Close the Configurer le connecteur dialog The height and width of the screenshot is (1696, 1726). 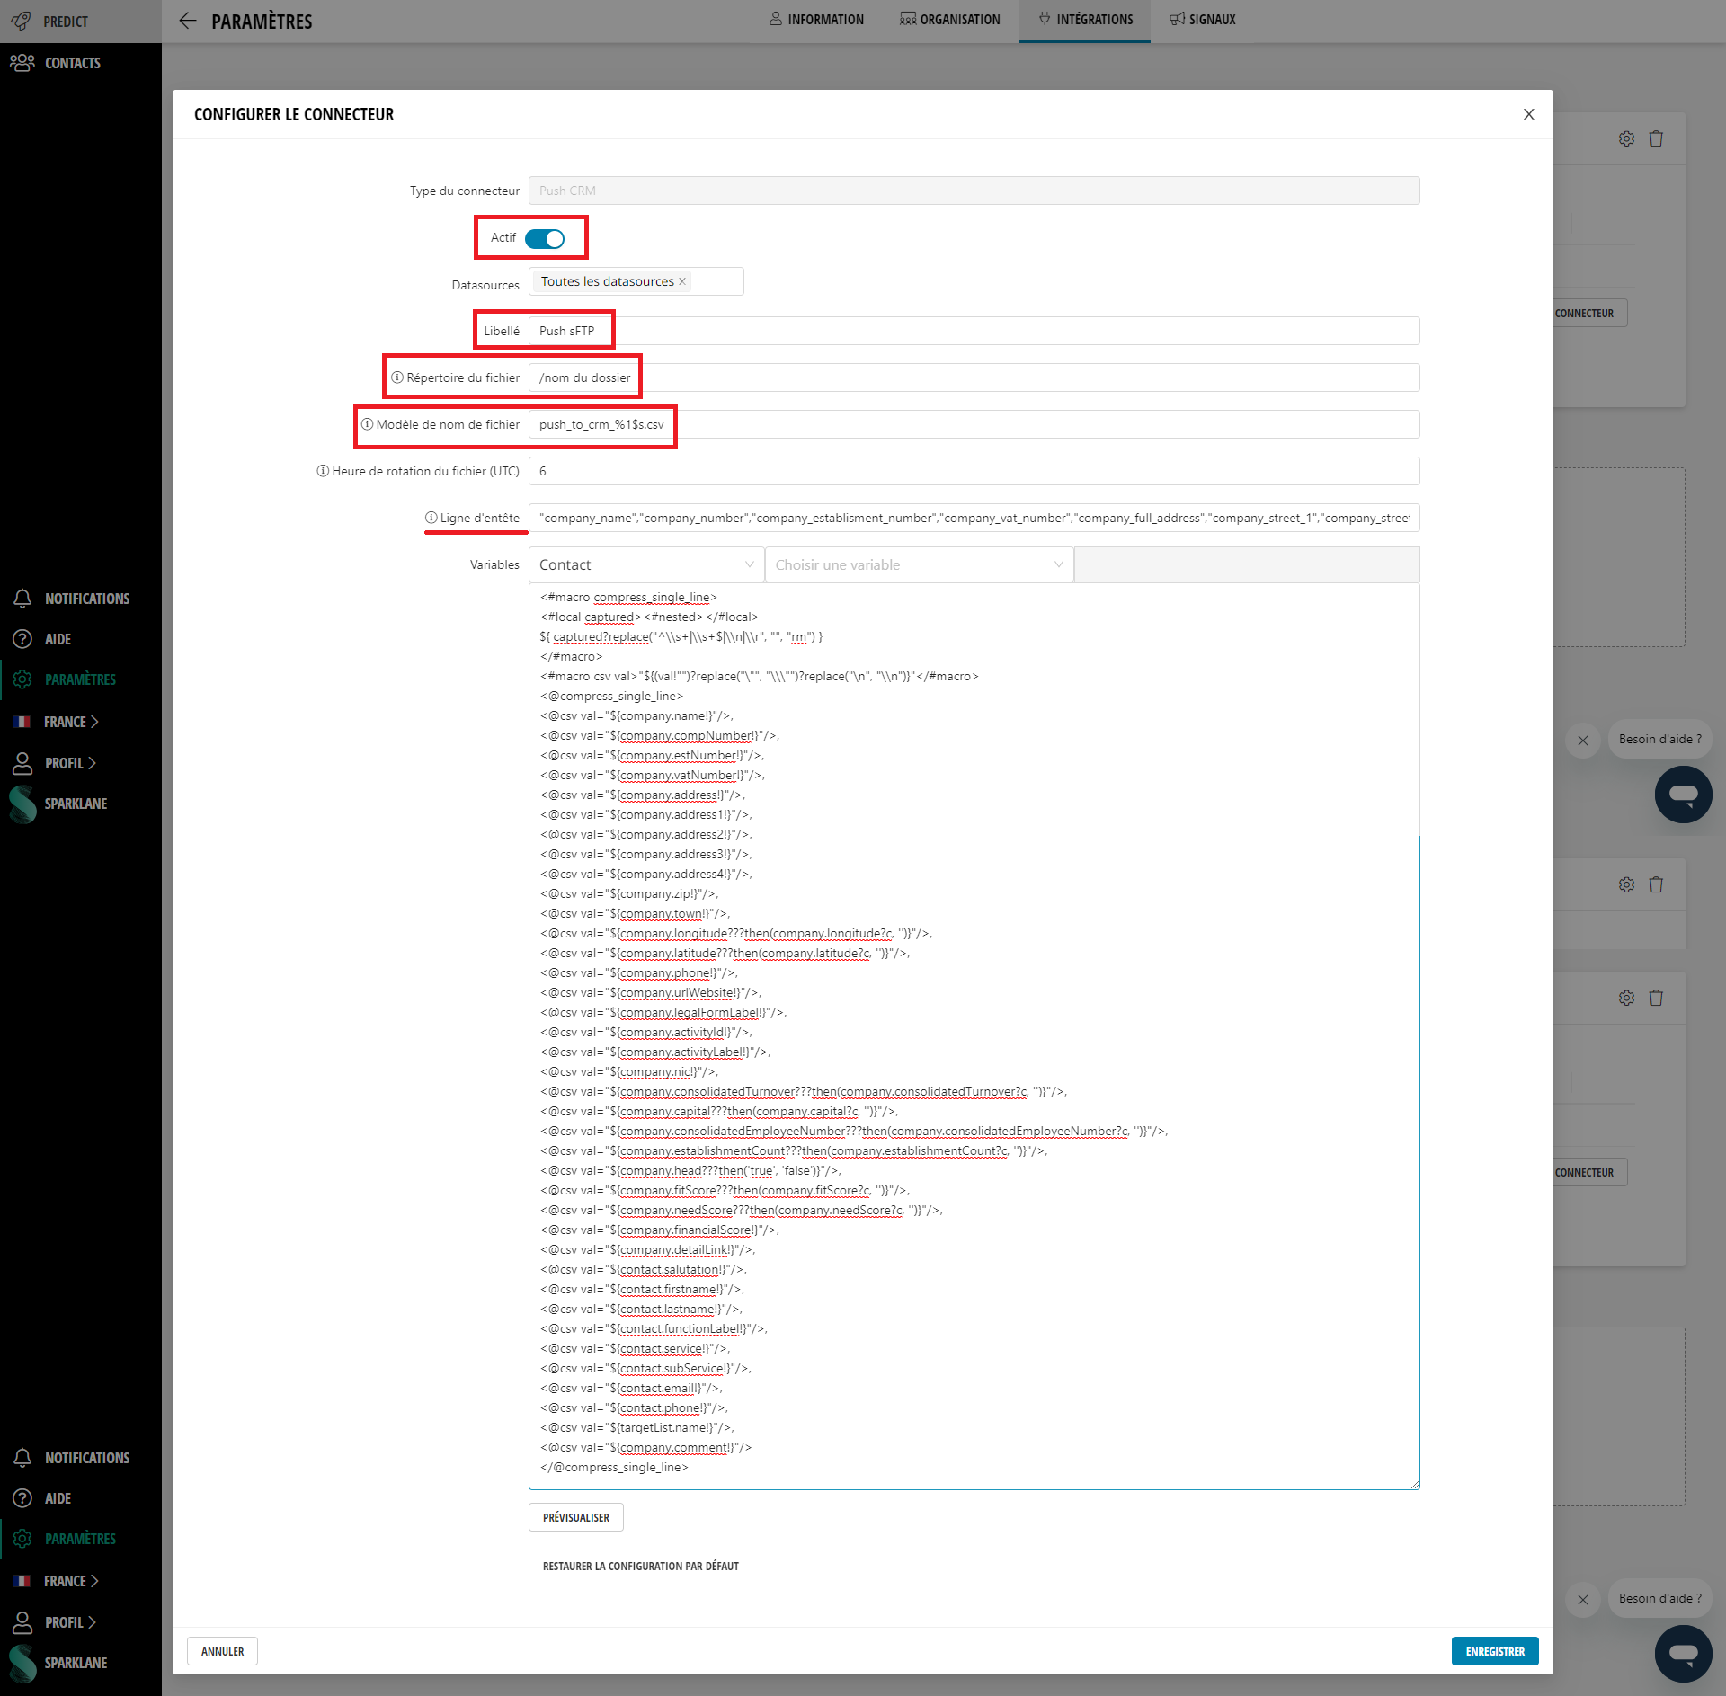pos(1528,114)
